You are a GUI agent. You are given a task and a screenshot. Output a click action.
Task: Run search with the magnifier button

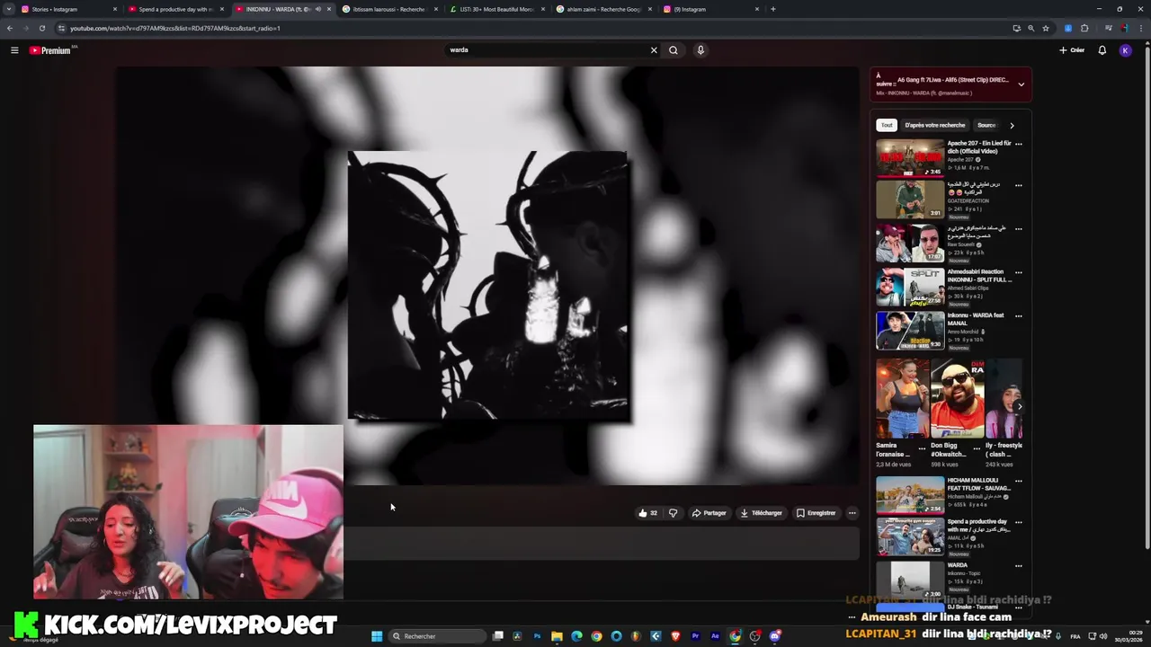click(x=673, y=50)
